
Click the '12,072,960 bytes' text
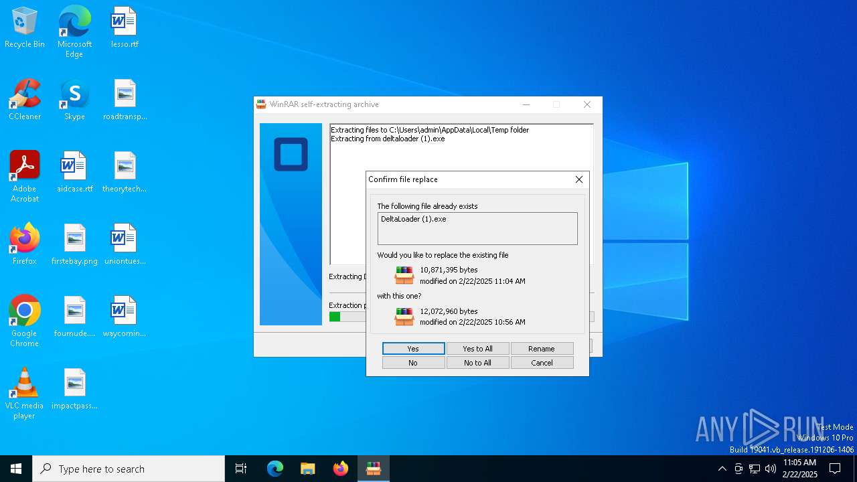coord(449,311)
